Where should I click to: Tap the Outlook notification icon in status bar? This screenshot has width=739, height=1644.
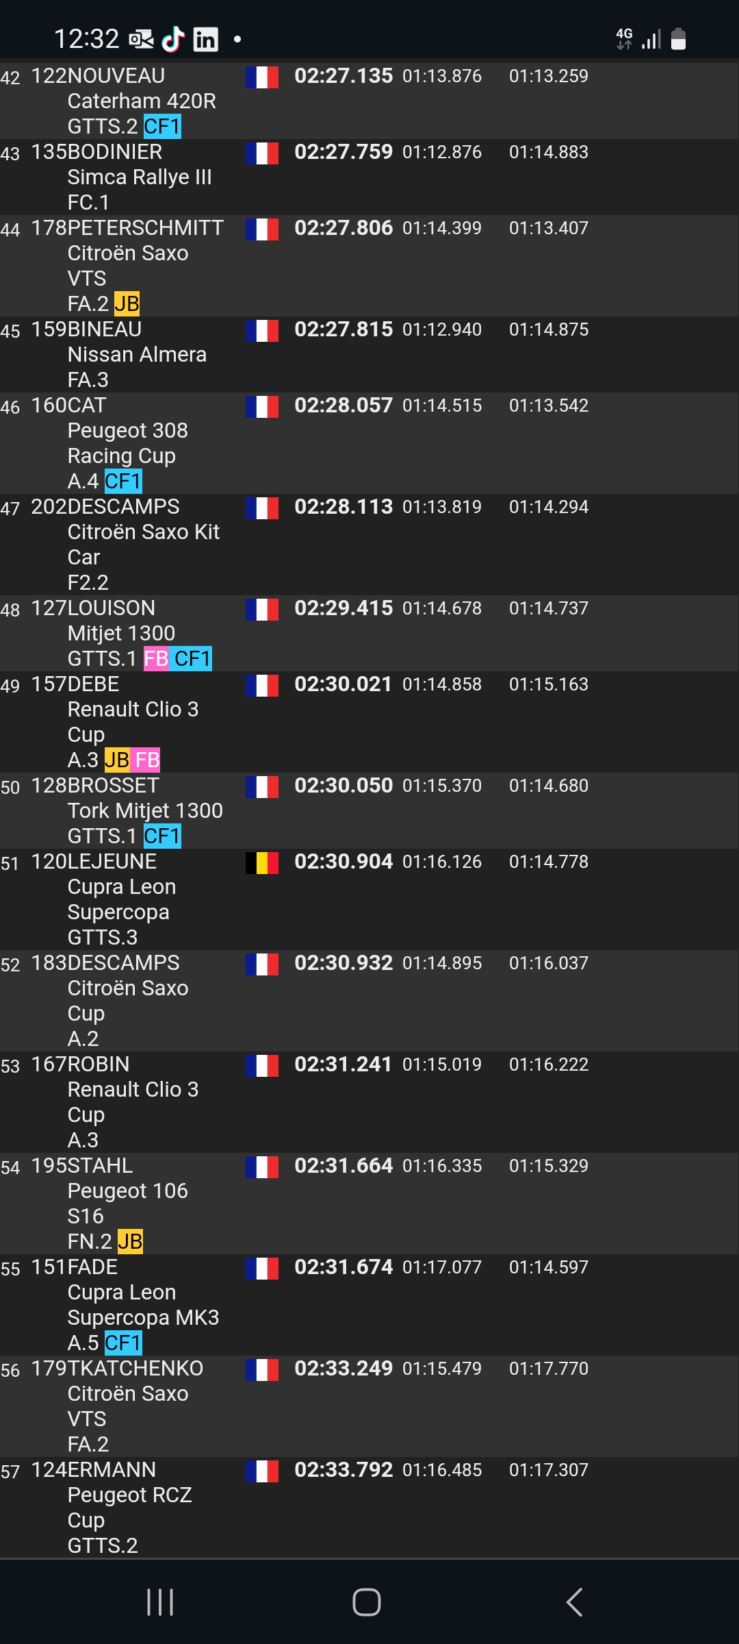click(x=142, y=39)
